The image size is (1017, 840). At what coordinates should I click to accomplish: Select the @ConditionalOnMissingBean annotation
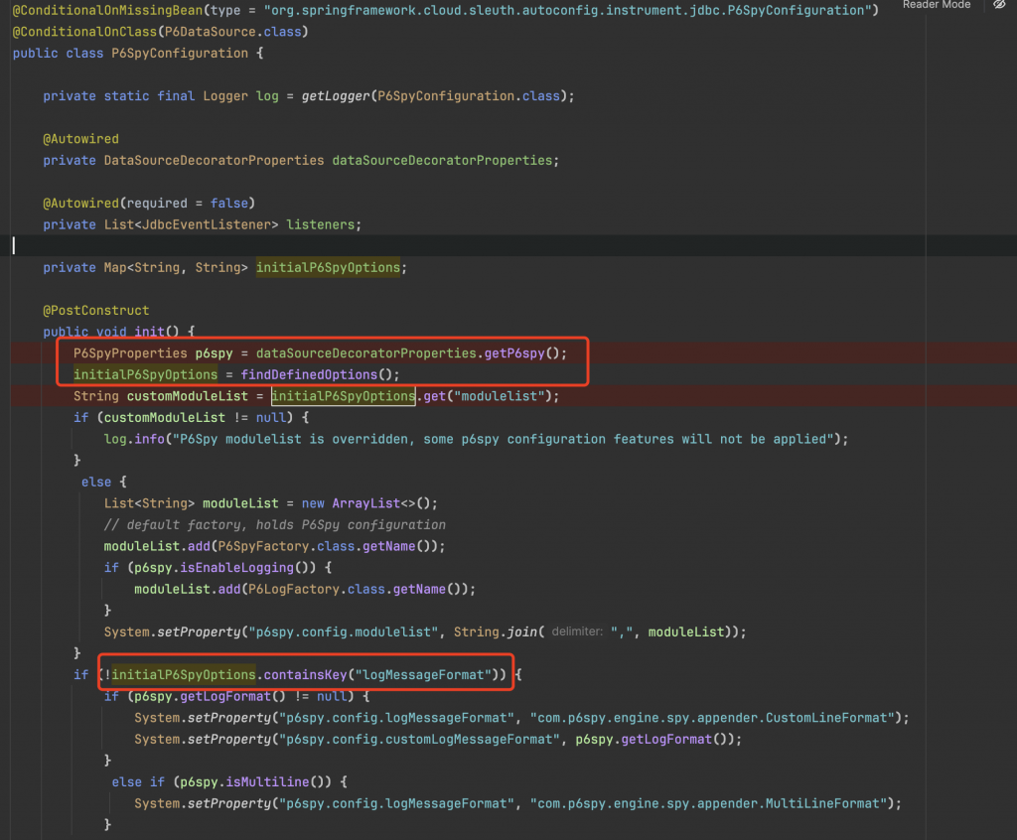104,10
